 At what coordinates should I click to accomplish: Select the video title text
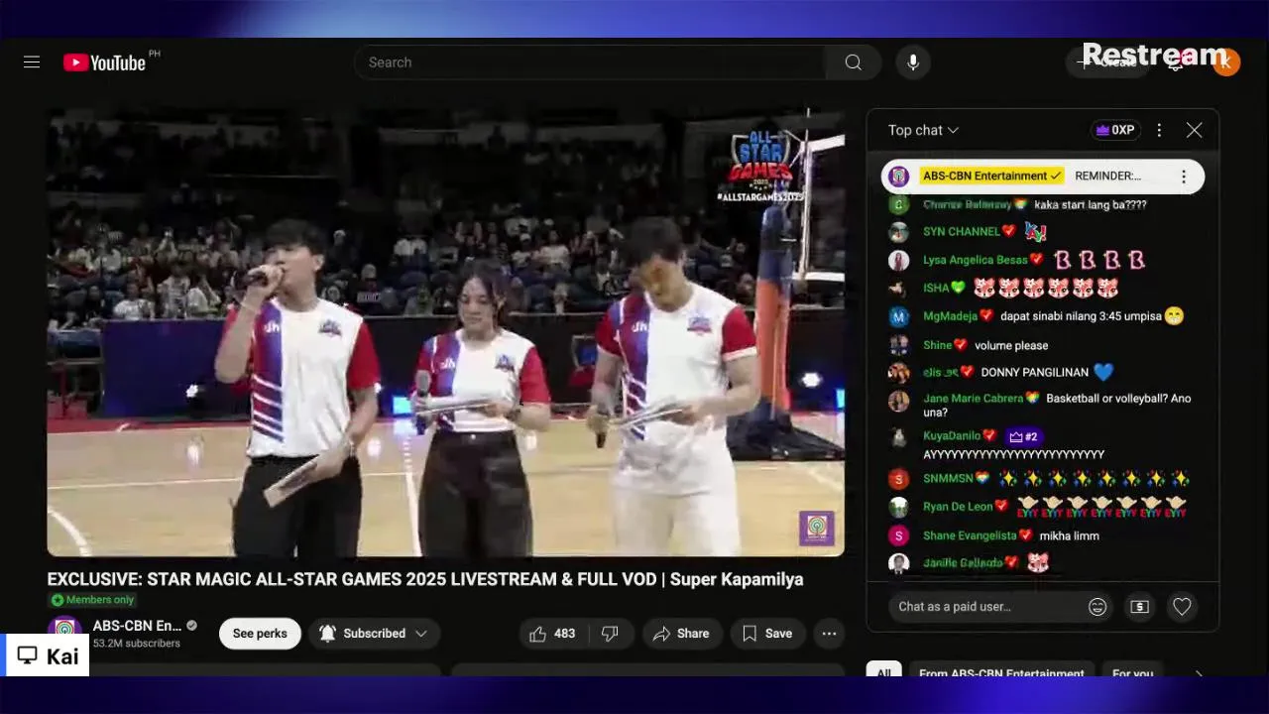[425, 579]
